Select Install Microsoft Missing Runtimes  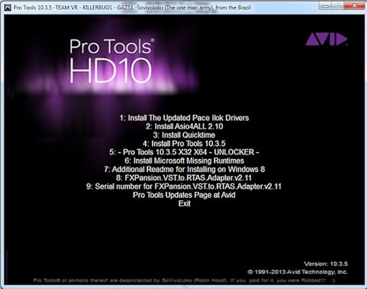(184, 161)
